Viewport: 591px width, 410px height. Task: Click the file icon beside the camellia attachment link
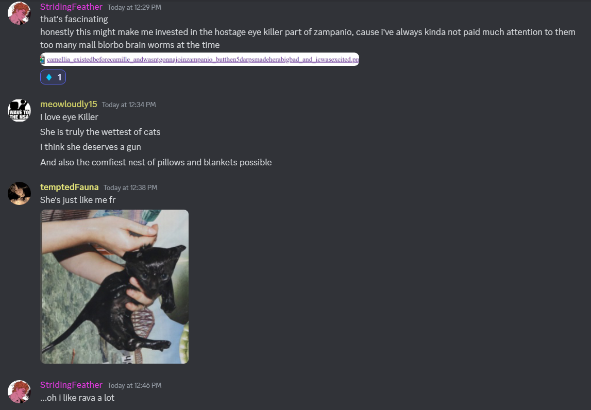pos(43,59)
